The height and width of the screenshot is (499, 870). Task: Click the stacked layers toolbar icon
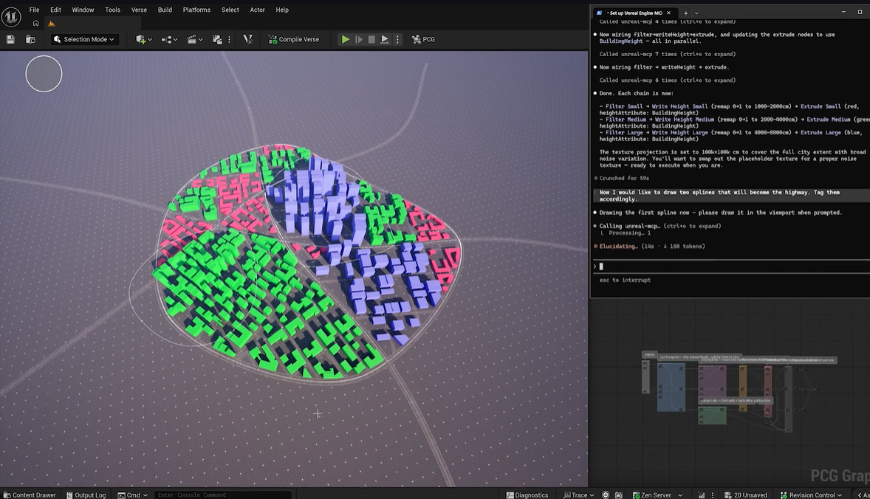[217, 39]
